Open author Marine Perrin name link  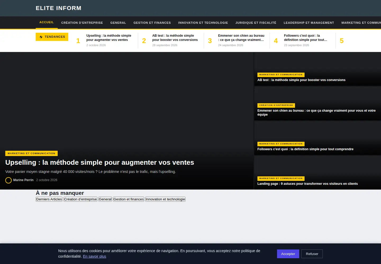[x=23, y=180]
